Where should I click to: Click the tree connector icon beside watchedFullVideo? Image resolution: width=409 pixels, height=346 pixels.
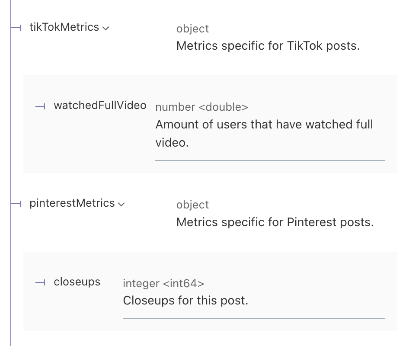click(40, 106)
